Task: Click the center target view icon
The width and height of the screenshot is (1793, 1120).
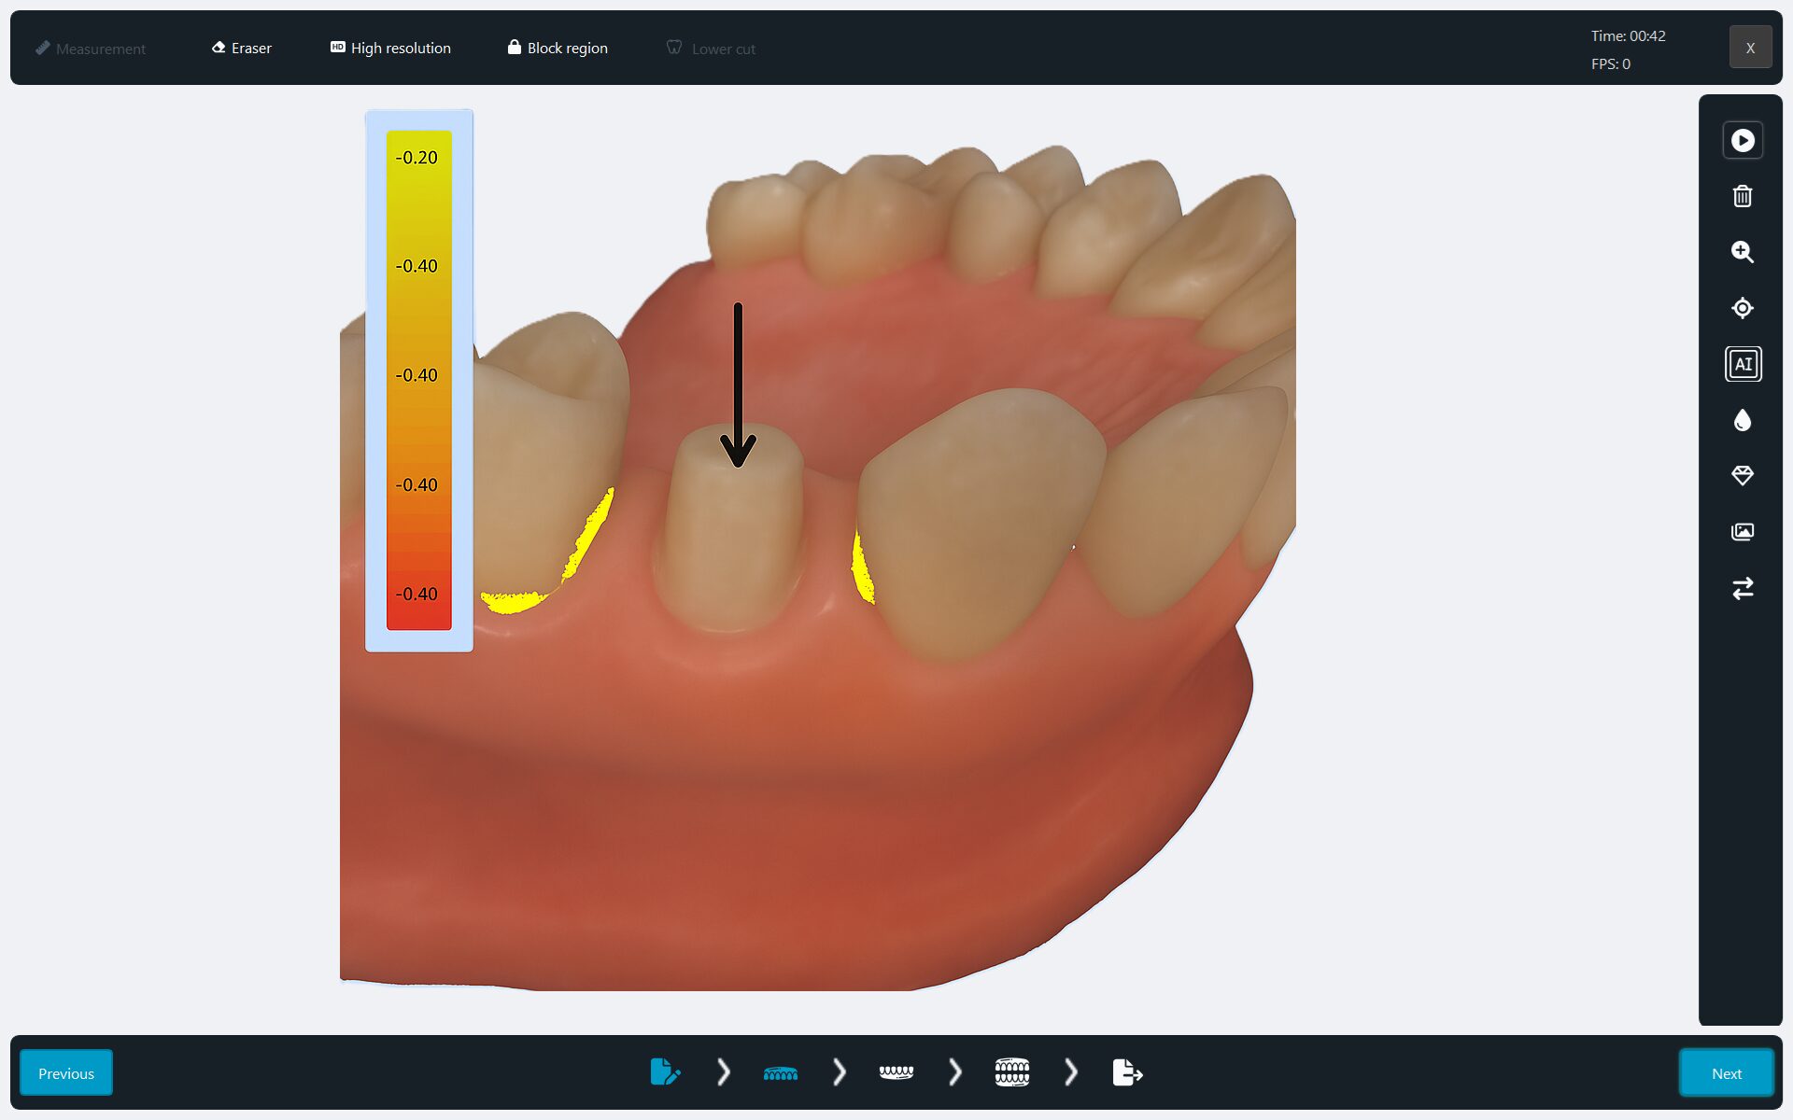Action: 1742,308
